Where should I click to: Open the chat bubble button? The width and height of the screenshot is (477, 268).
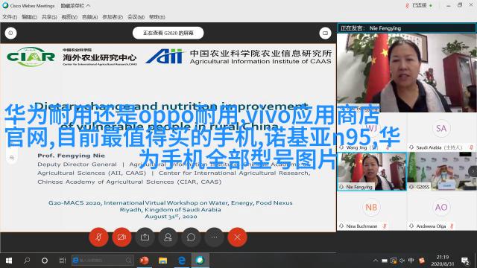pos(191,237)
